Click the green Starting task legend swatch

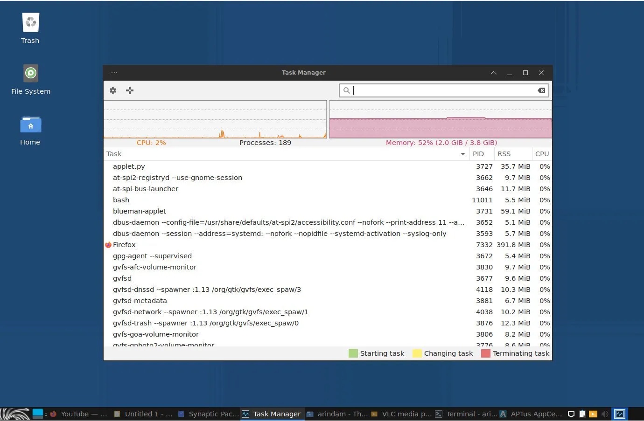tap(353, 353)
